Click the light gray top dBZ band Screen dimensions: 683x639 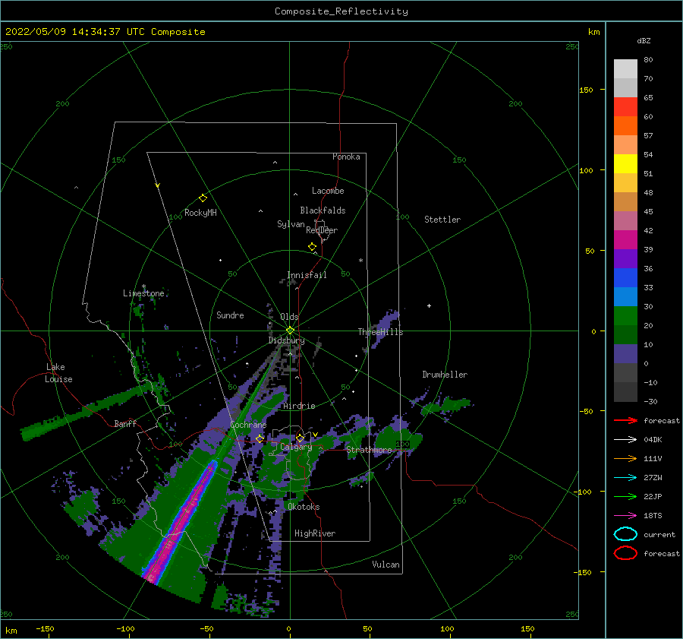(x=625, y=69)
